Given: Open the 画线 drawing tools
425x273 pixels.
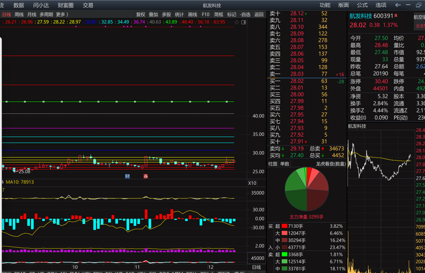Looking at the screenshot, I should pyautogui.click(x=193, y=14).
